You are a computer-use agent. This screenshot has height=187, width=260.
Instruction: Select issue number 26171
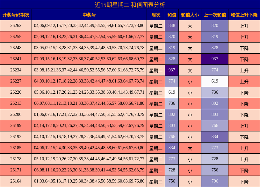[x=16, y=170]
